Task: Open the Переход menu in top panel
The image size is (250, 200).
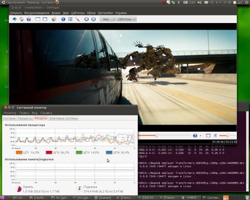Action: 33,2
